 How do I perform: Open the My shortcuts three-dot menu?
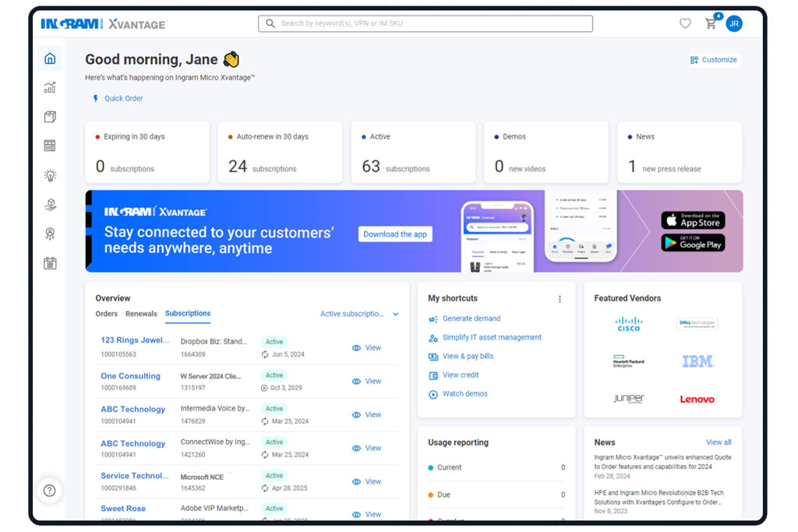[x=560, y=299]
